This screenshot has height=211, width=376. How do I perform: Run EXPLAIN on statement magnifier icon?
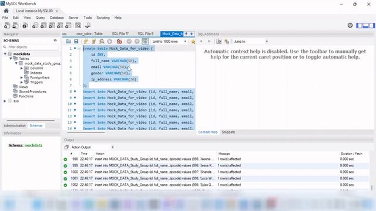(102, 42)
